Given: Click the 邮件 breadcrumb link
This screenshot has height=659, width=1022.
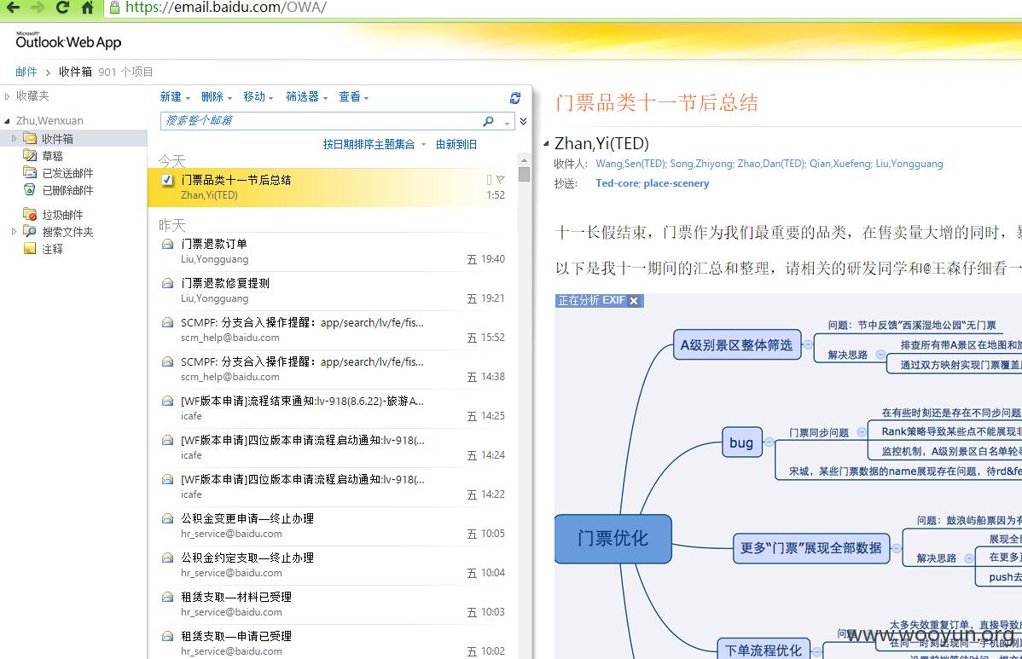Looking at the screenshot, I should (x=26, y=72).
